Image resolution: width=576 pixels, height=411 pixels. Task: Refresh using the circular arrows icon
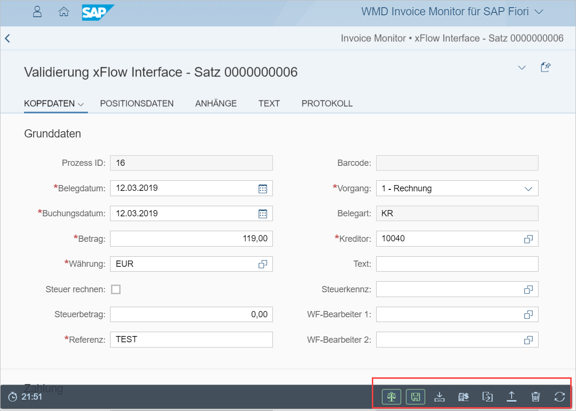(x=559, y=397)
